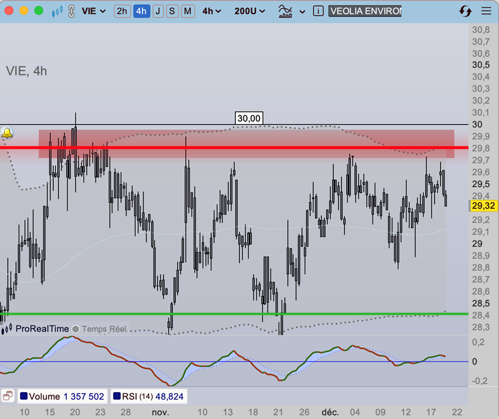The height and width of the screenshot is (419, 499).
Task: Click the VEOLIA ENVIRON name field
Action: coord(365,12)
